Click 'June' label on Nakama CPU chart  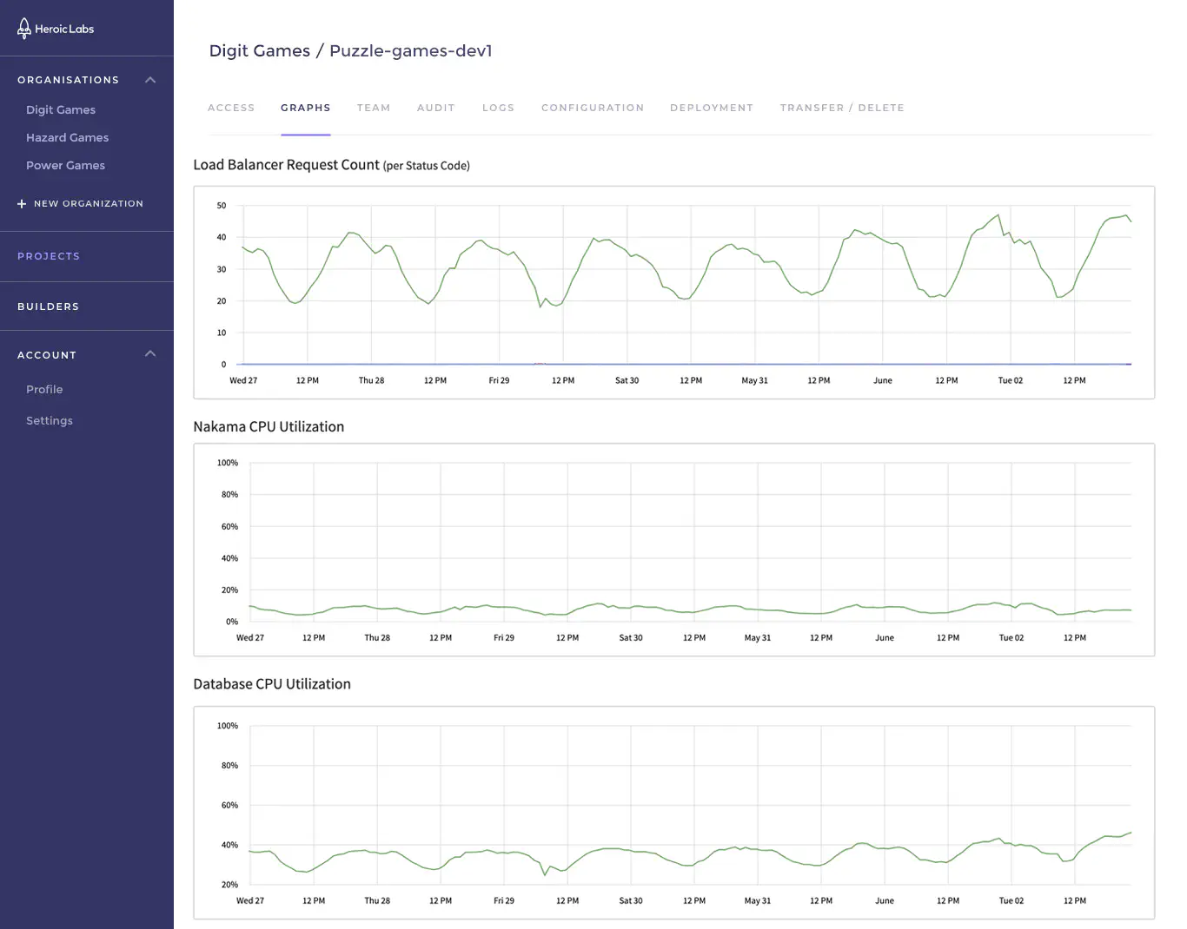[885, 637]
